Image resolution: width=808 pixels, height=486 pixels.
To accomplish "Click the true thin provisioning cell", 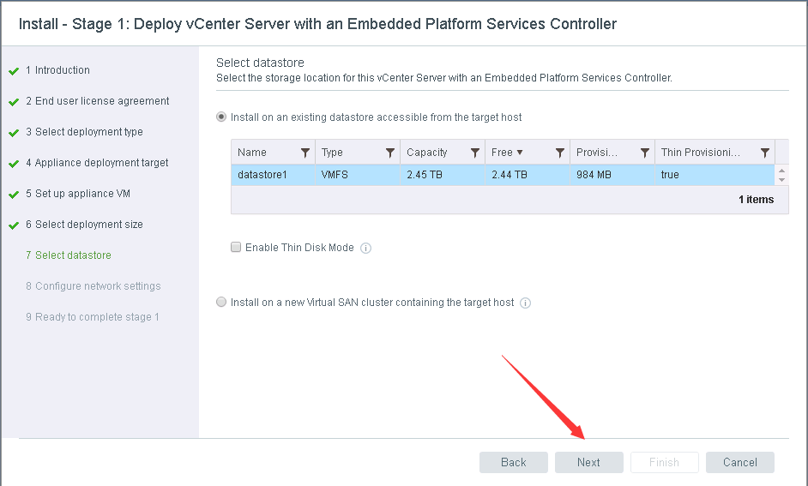I will [x=715, y=175].
